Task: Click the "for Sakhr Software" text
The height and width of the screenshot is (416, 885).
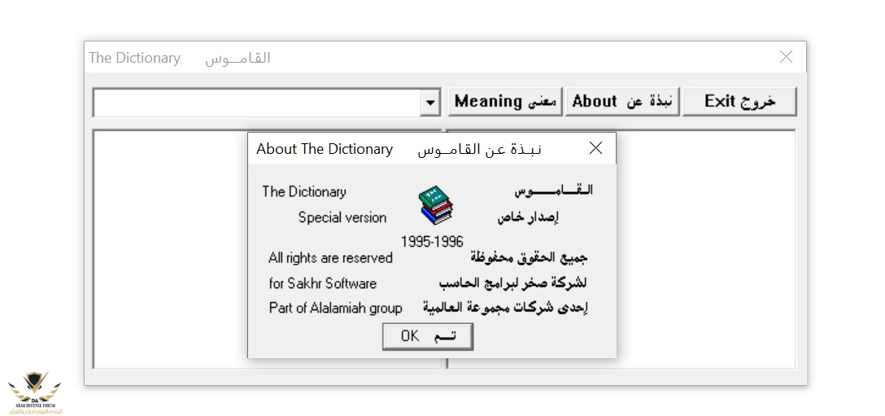Action: pyautogui.click(x=323, y=283)
